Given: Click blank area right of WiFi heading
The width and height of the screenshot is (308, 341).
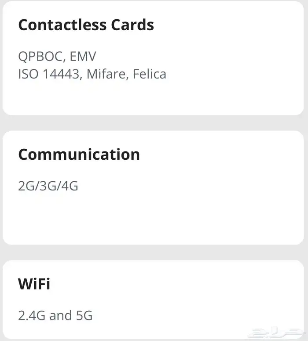Looking at the screenshot, I should 176,284.
